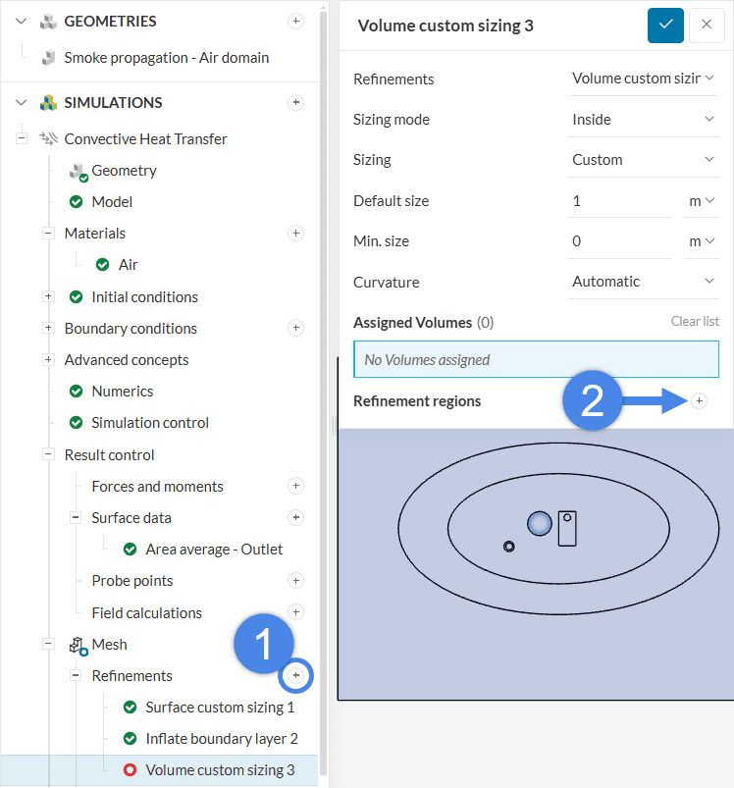Open the Curvature dropdown
The height and width of the screenshot is (788, 734).
(645, 282)
